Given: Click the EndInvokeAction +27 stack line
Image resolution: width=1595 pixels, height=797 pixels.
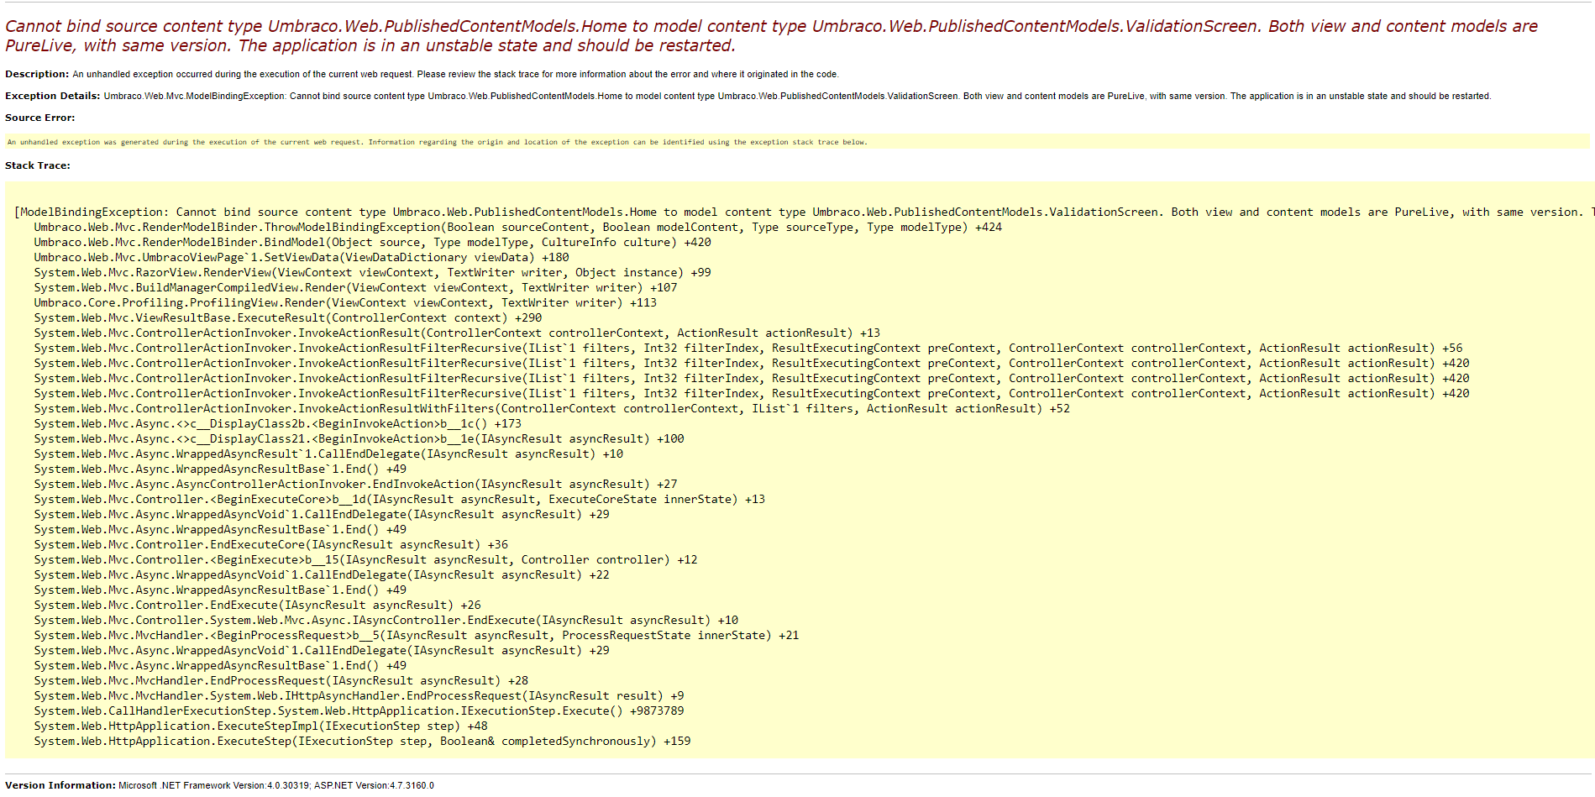Looking at the screenshot, I should (355, 485).
